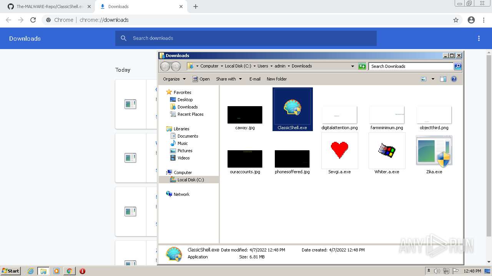This screenshot has height=276, width=492.
Task: Open the Windows Start menu
Action: pyautogui.click(x=10, y=271)
